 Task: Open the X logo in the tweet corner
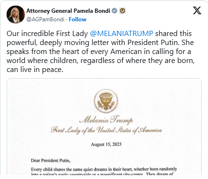tap(197, 10)
